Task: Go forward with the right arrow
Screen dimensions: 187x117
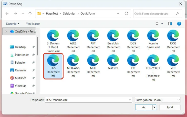Action: (x=15, y=14)
